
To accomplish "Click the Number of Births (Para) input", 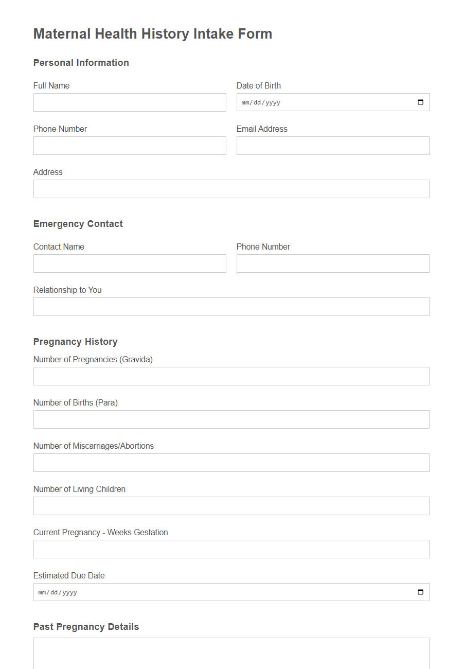I will (231, 419).
